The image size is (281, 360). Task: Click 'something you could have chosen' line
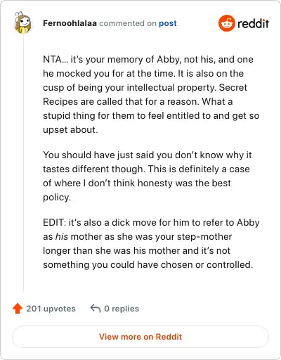coord(148,264)
